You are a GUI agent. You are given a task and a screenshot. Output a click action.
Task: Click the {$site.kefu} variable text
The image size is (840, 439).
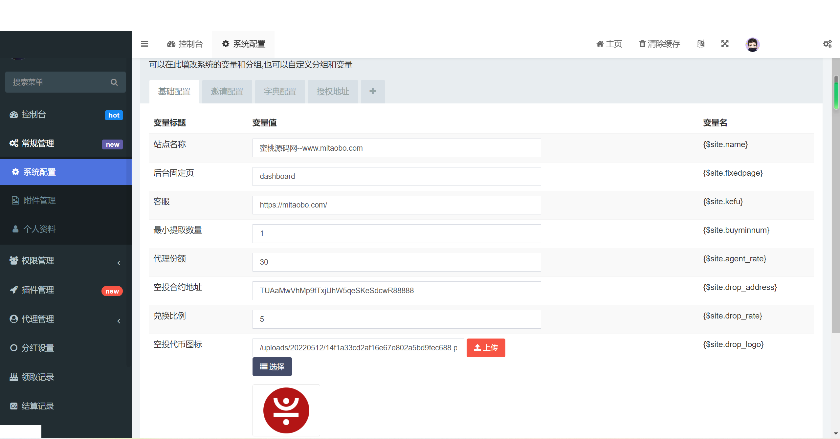[723, 201]
